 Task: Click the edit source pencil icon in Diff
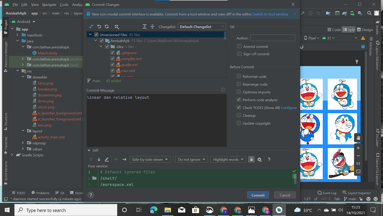point(107,160)
